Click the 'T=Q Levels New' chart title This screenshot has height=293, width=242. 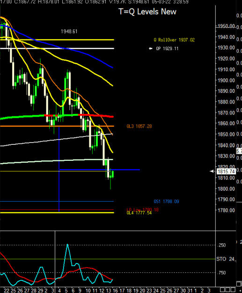(147, 12)
